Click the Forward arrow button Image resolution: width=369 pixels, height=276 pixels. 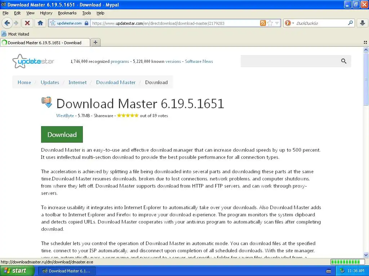(x=16, y=23)
